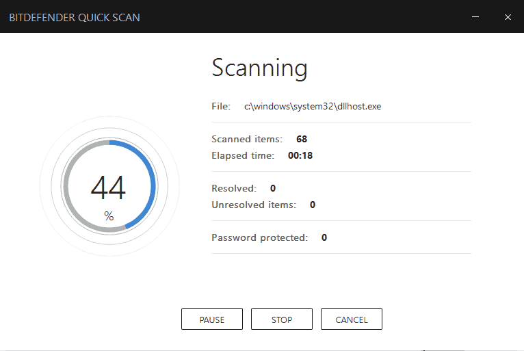
Task: Click the Scanning heading
Action: tap(259, 68)
